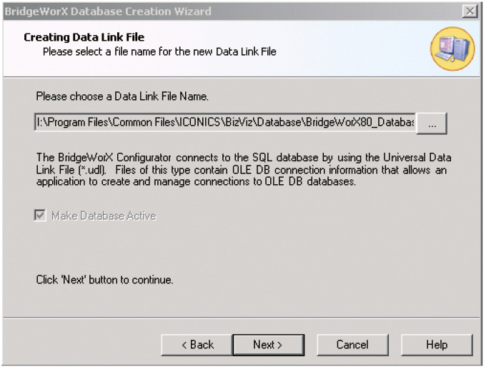
Task: Click the computer wizard icon in header
Action: coord(452,49)
